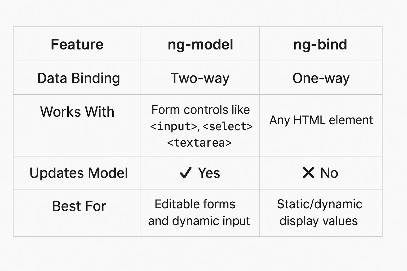407x271 pixels.
Task: Select the Feature column header
Action: (77, 44)
